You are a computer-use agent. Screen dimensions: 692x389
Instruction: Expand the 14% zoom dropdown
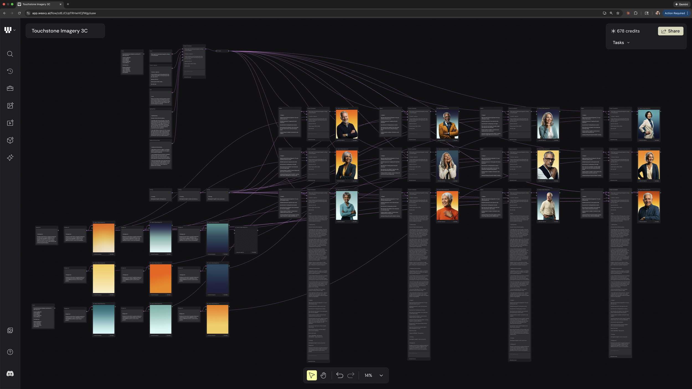point(381,375)
